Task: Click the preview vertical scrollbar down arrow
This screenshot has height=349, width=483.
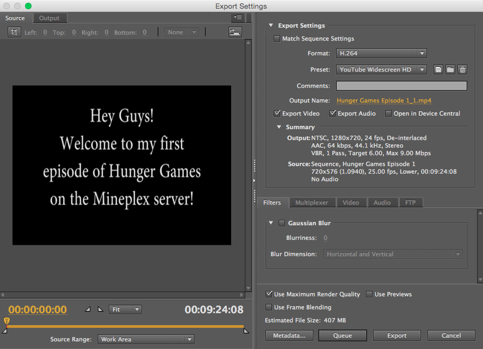Action: [x=248, y=288]
